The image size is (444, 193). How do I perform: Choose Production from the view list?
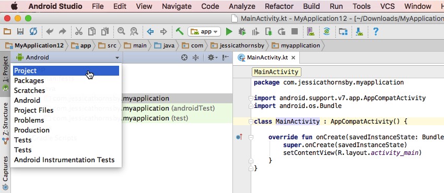click(66, 130)
